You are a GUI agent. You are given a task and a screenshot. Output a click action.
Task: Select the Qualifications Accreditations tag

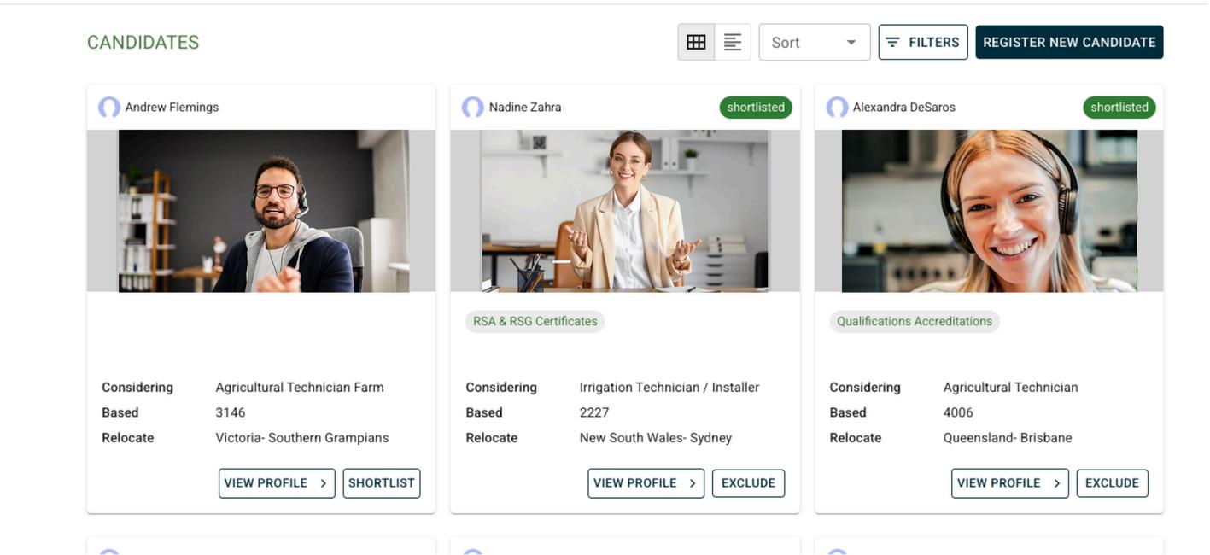click(x=915, y=322)
